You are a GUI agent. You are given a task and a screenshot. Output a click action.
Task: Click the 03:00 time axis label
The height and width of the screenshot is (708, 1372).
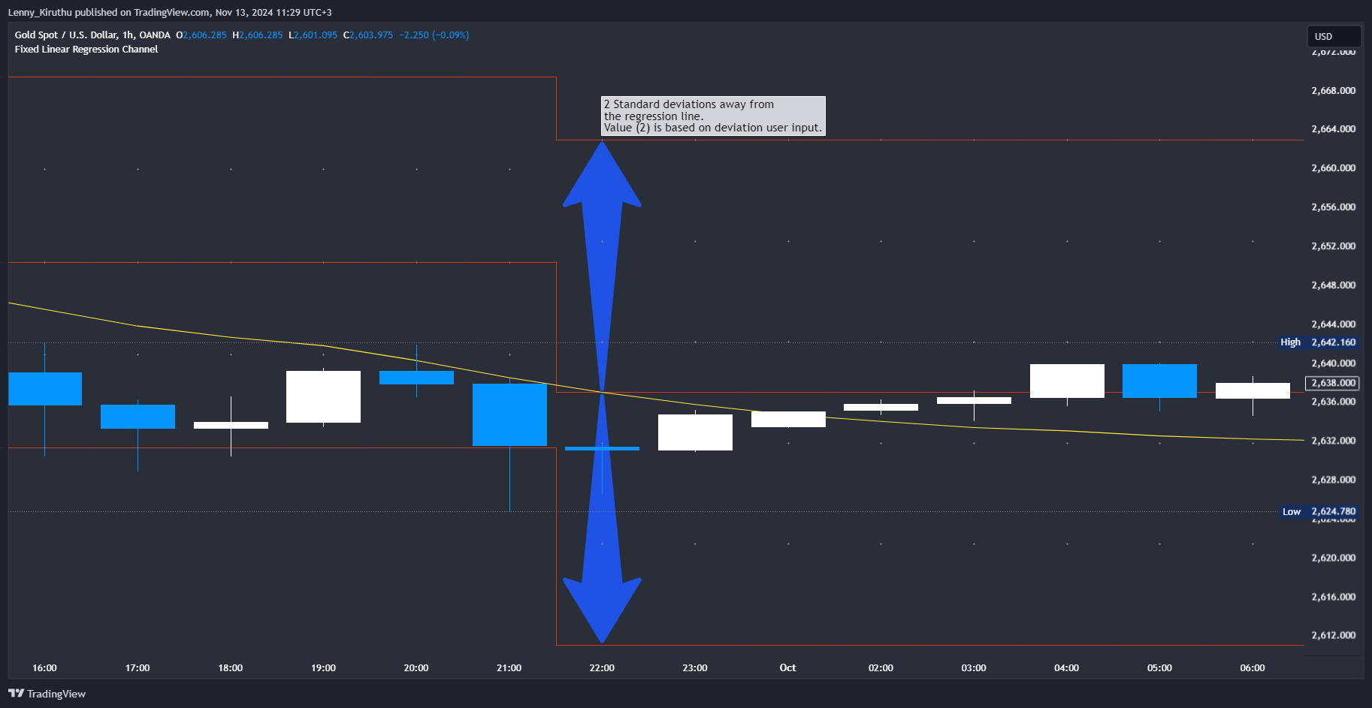click(974, 667)
